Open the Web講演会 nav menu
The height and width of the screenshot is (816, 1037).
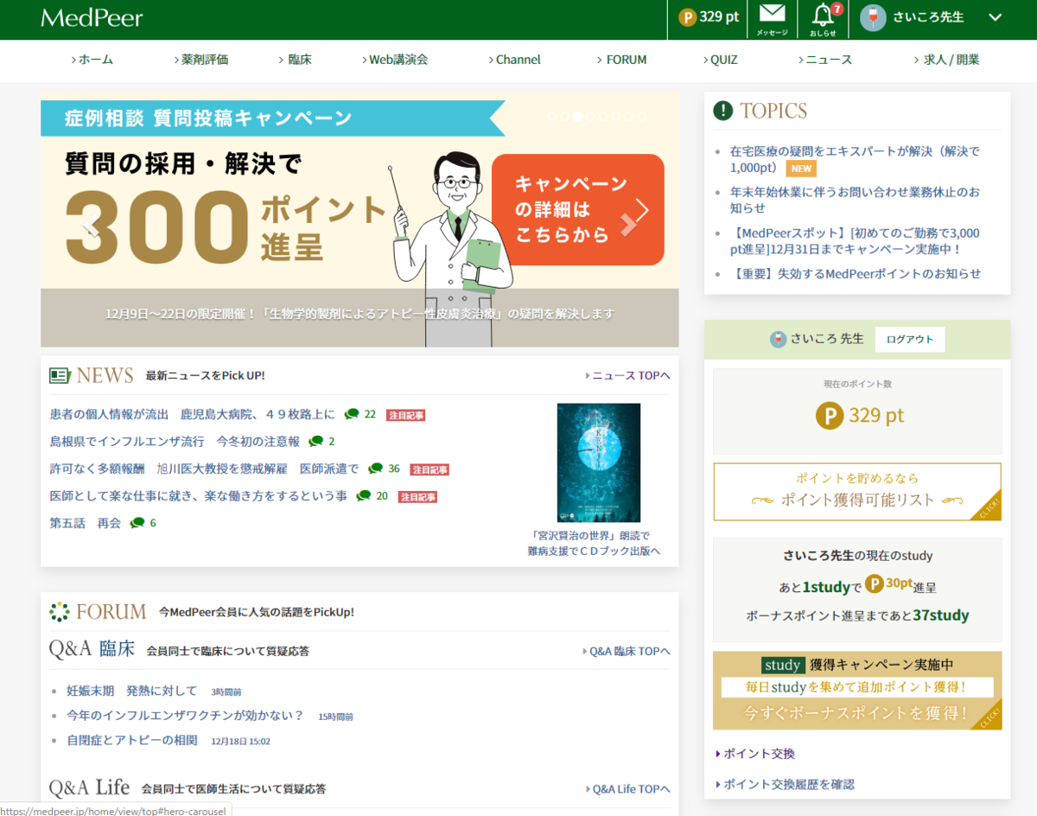(x=395, y=60)
